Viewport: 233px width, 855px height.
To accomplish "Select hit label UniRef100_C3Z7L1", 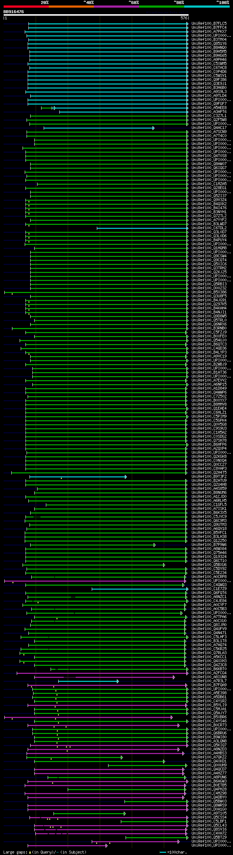I will pyautogui.click(x=209, y=116).
